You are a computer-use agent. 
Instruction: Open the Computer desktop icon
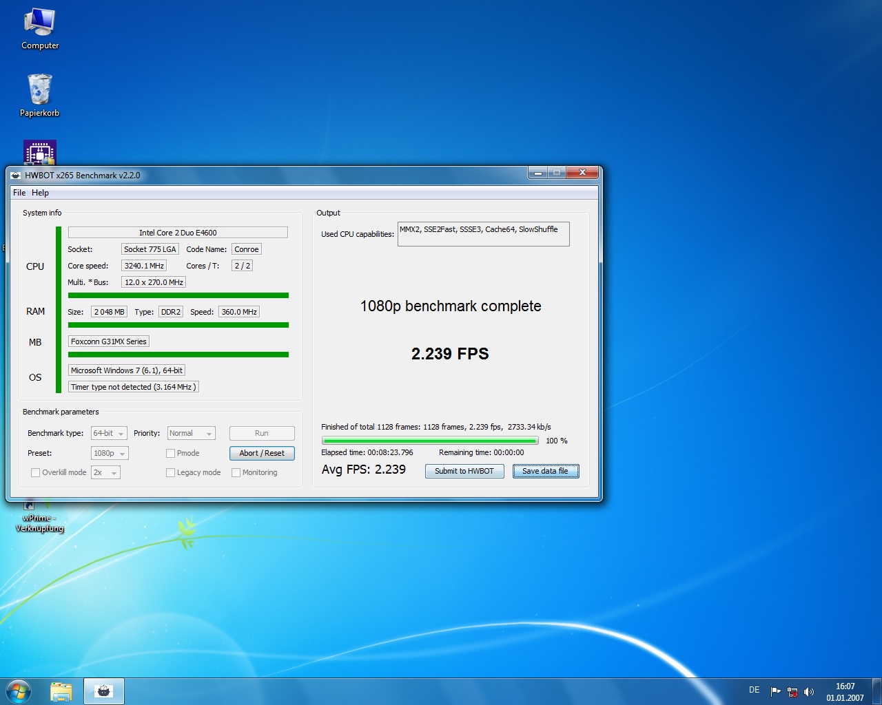[x=40, y=29]
